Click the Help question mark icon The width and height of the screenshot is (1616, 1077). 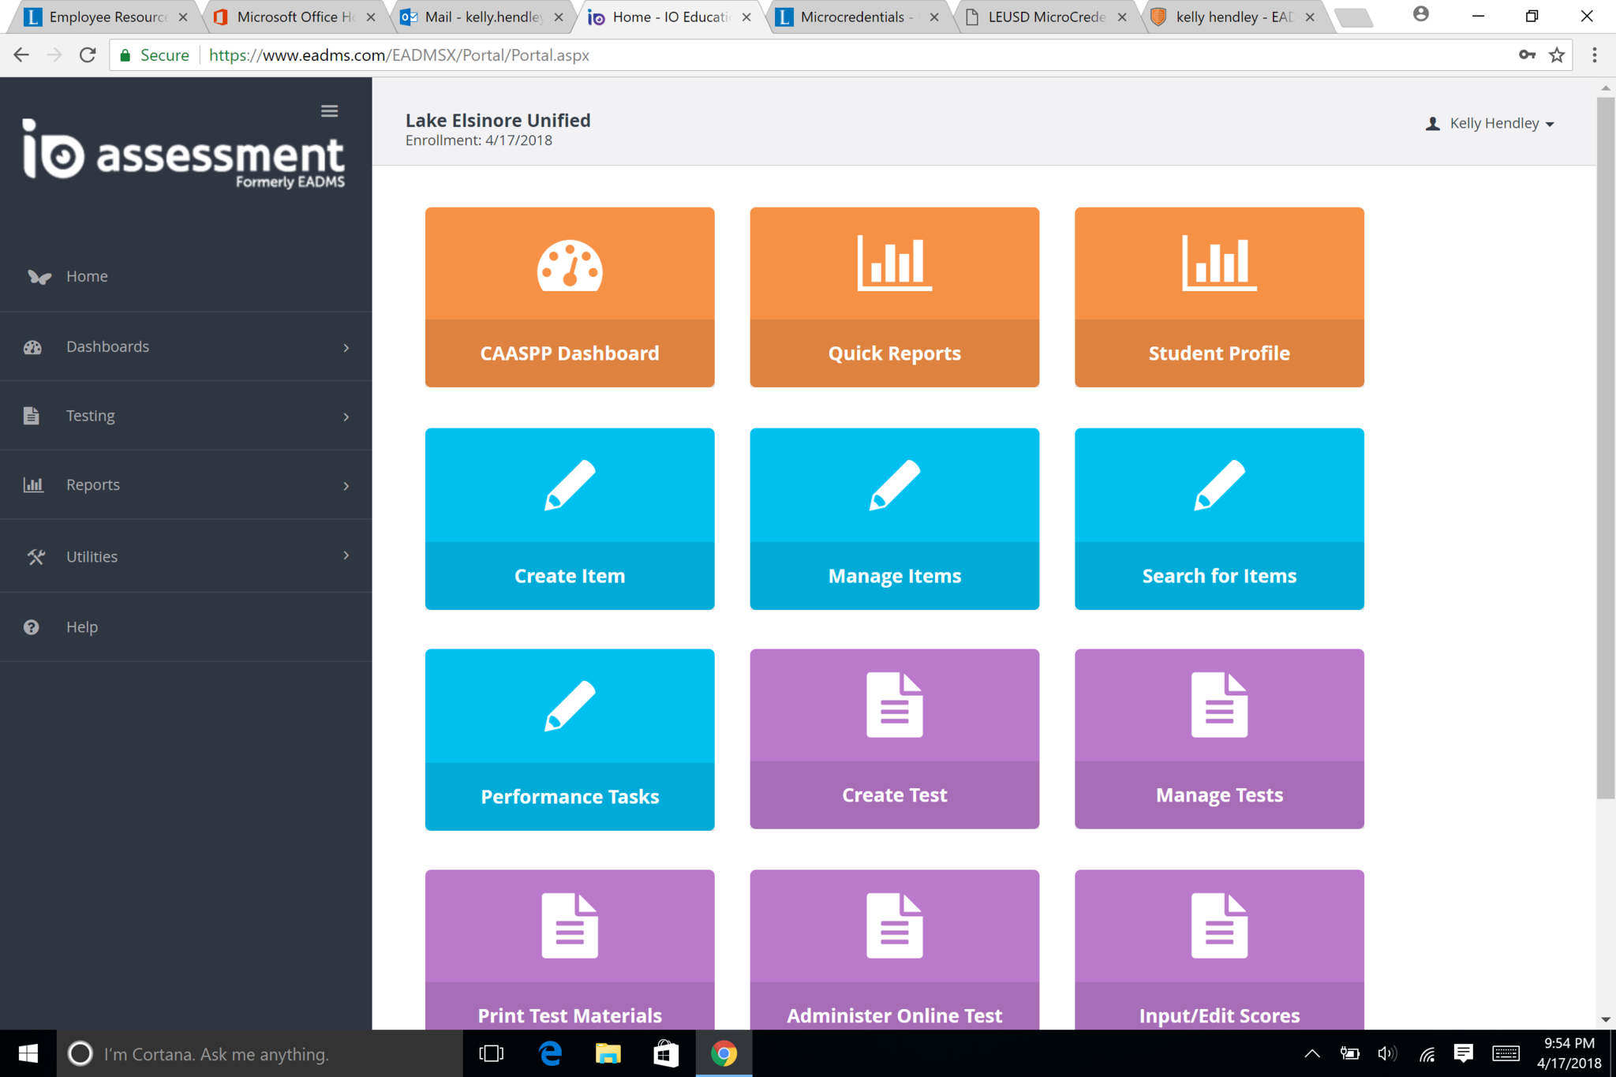(x=32, y=627)
